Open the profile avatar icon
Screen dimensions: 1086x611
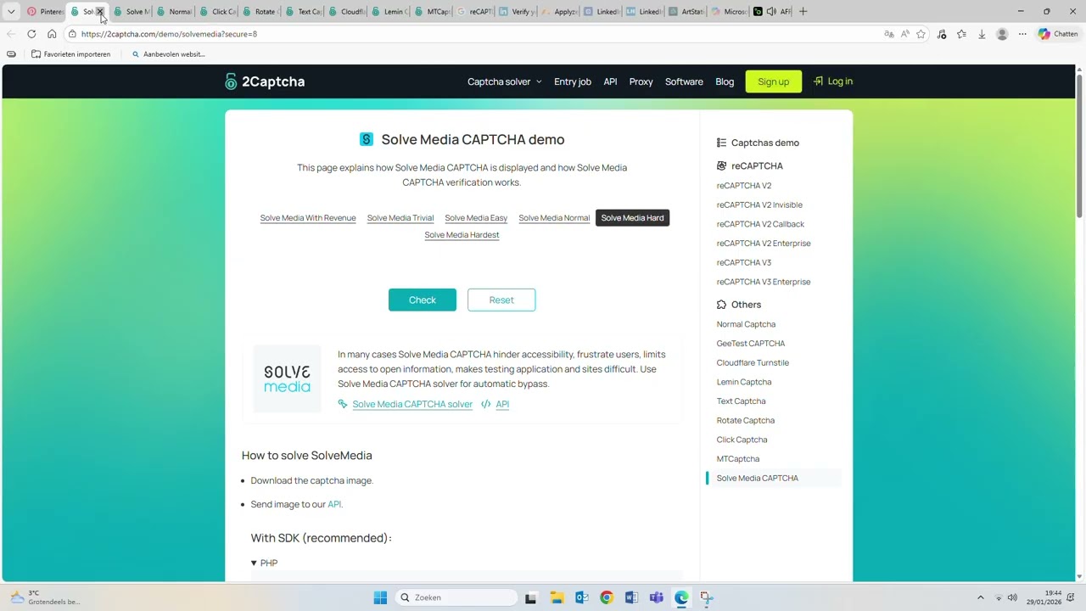point(1002,34)
